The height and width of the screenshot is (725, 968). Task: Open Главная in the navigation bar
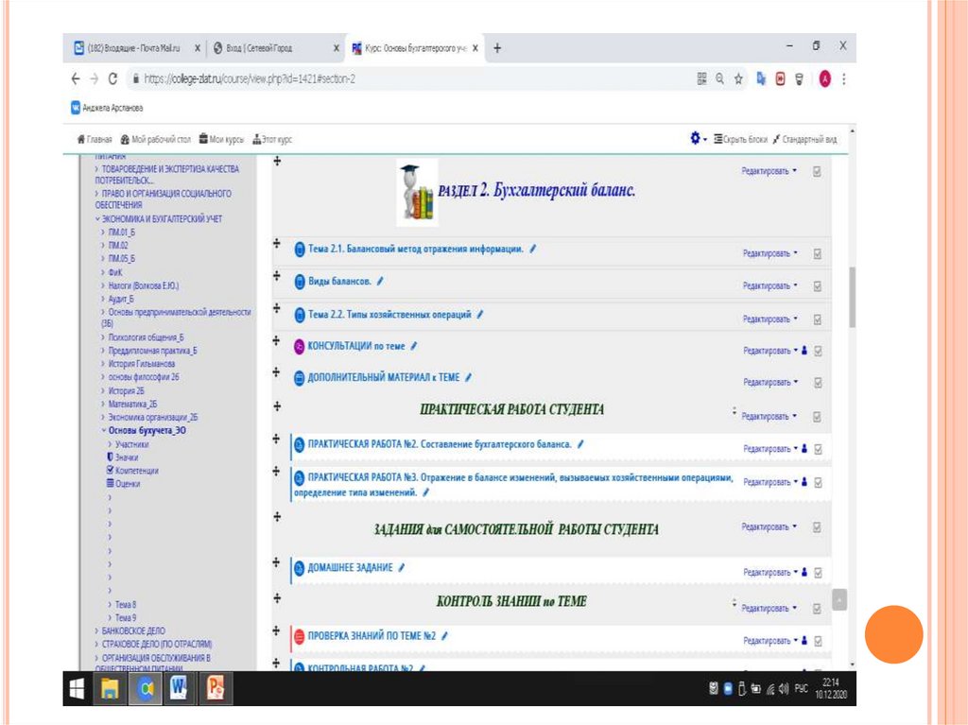[x=95, y=140]
